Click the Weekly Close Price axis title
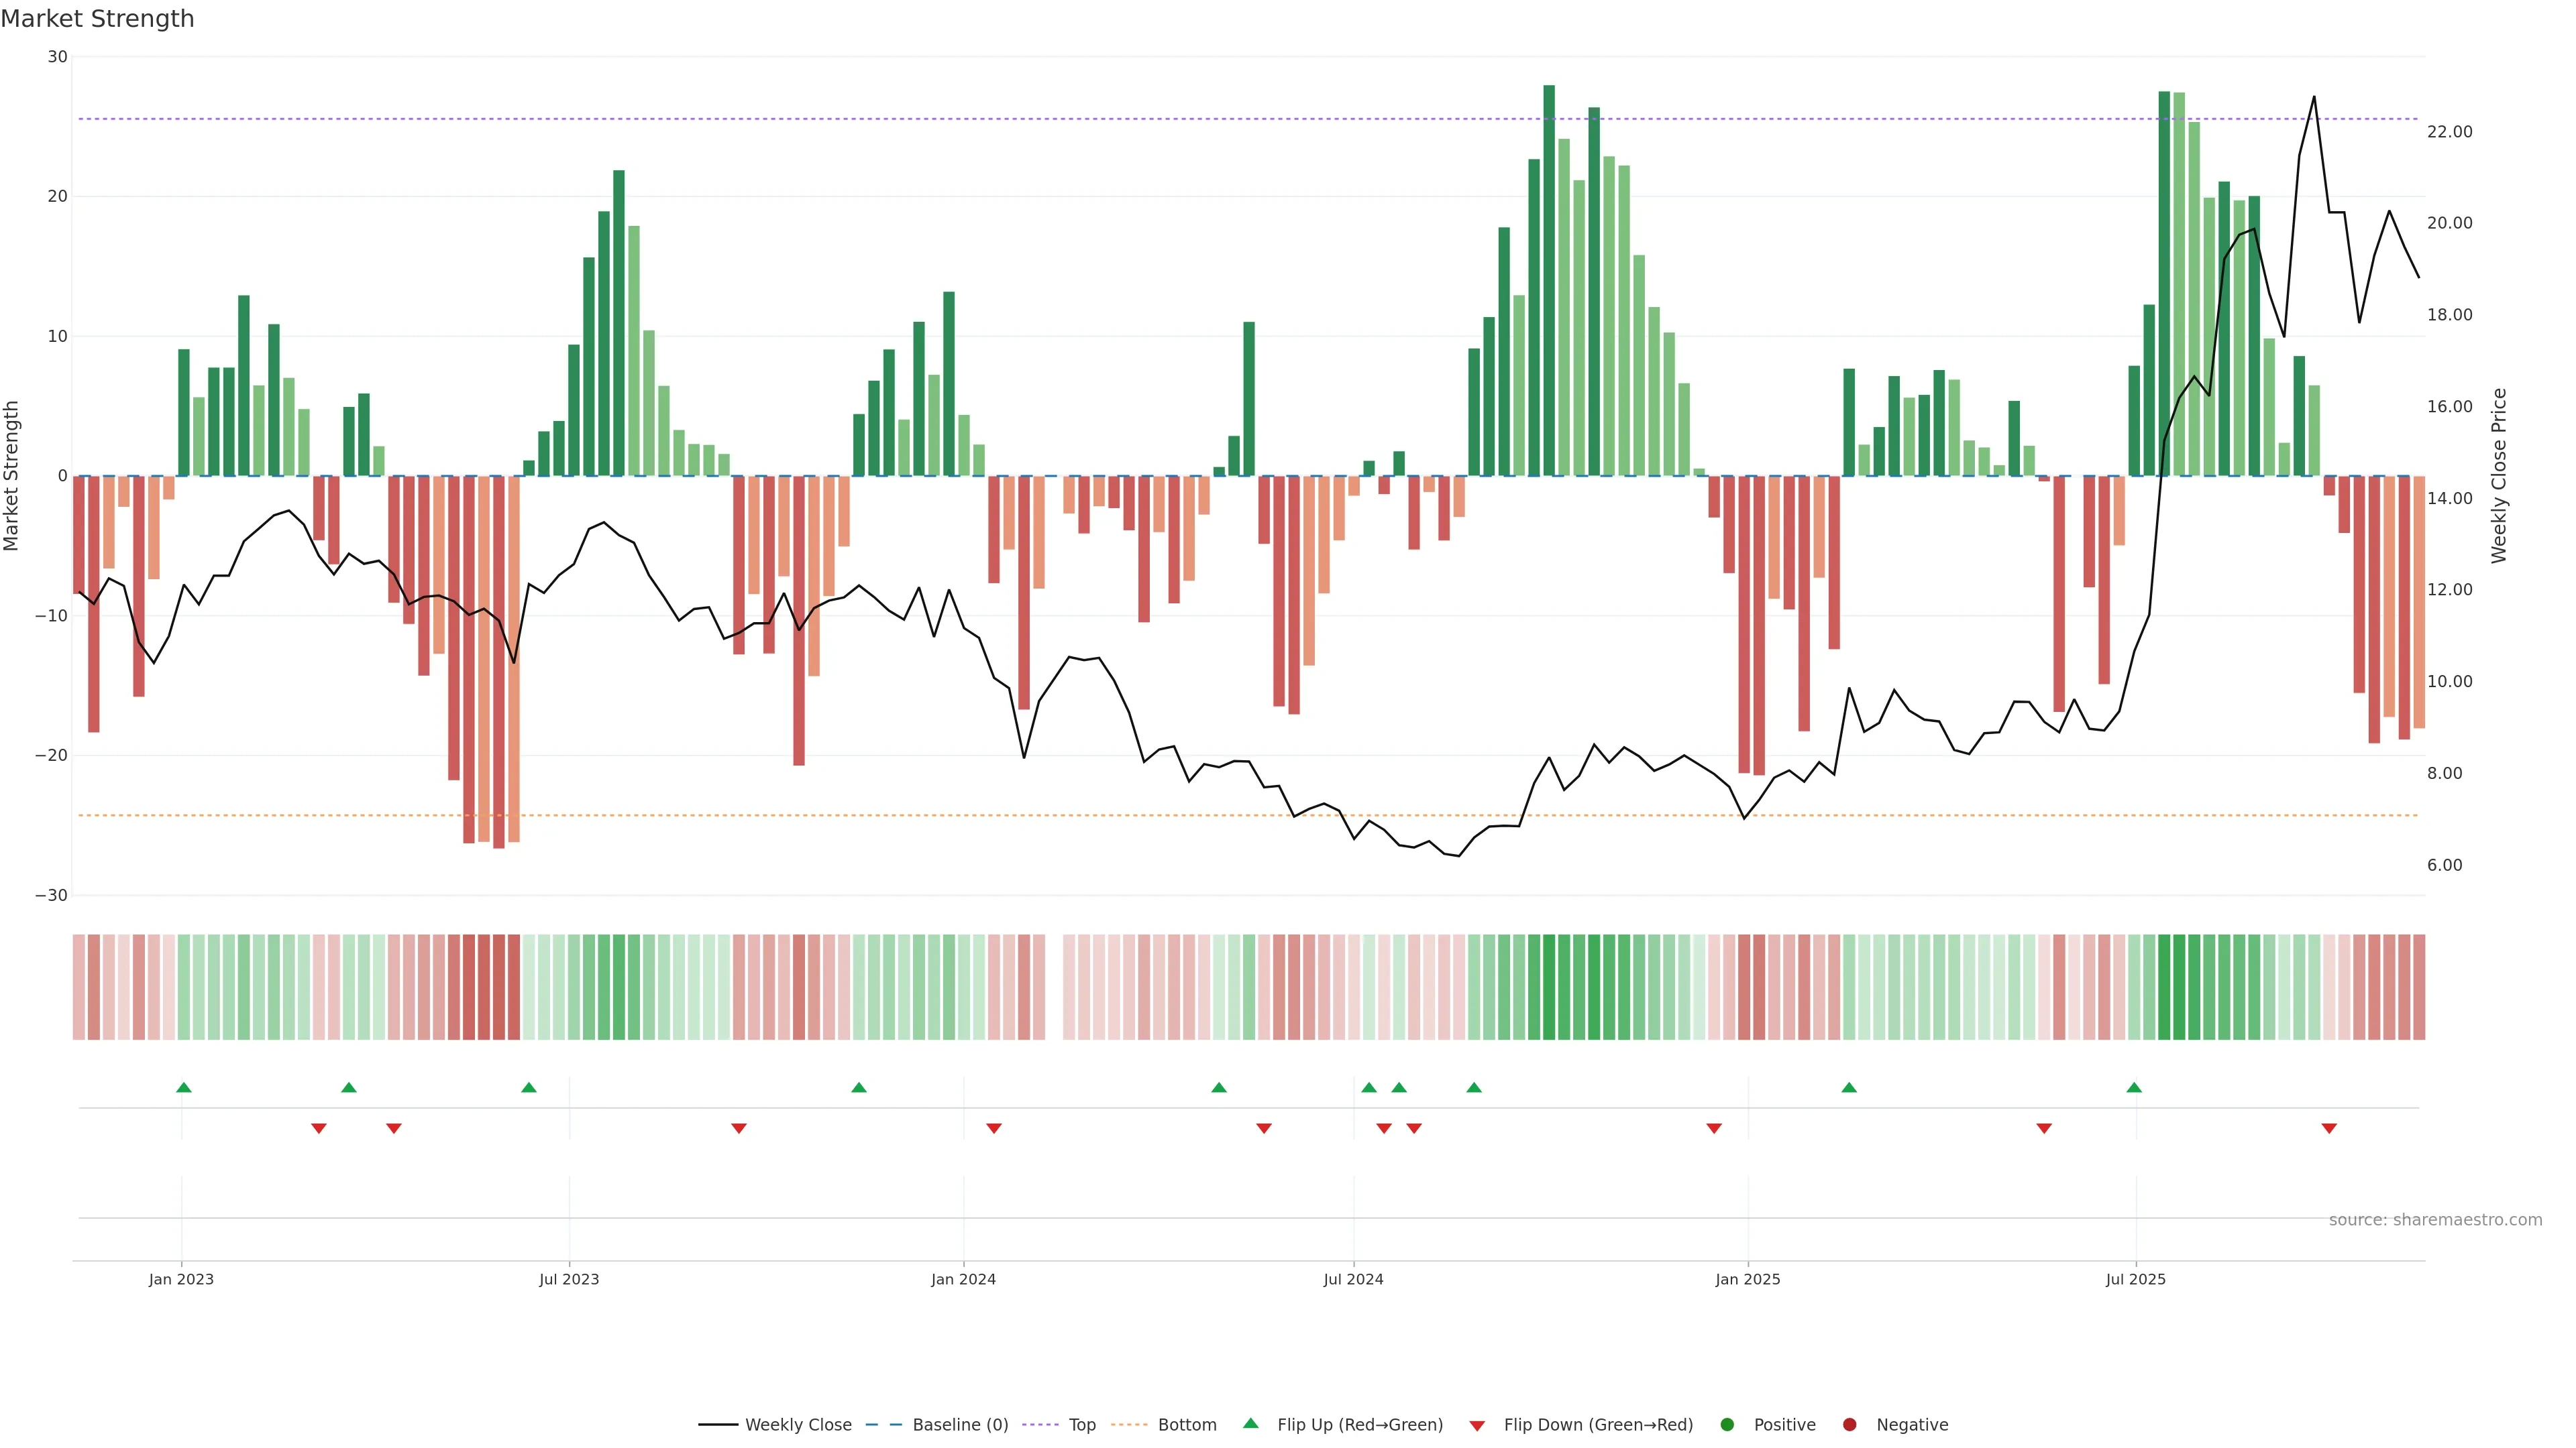The image size is (2576, 1448). (x=2499, y=476)
